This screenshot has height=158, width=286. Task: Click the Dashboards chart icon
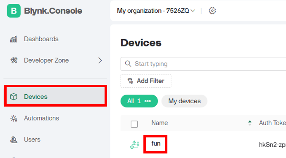[14, 39]
